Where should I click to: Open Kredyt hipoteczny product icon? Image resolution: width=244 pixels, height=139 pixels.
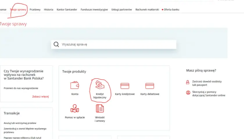click(x=100, y=85)
